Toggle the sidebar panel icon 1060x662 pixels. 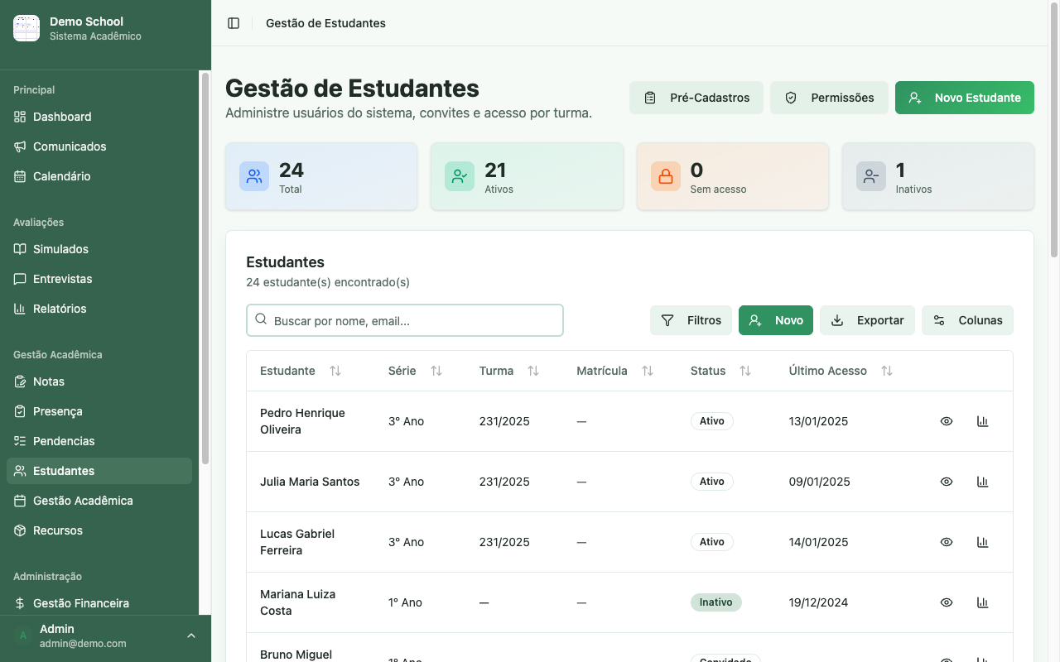(x=234, y=23)
